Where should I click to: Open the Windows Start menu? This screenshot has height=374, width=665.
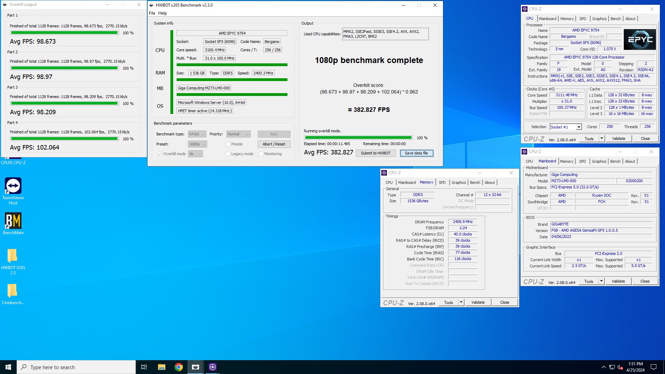pos(8,367)
